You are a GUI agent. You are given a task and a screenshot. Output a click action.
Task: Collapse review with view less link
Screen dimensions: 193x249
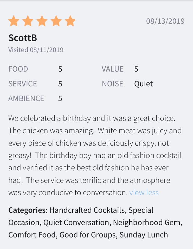144,193
